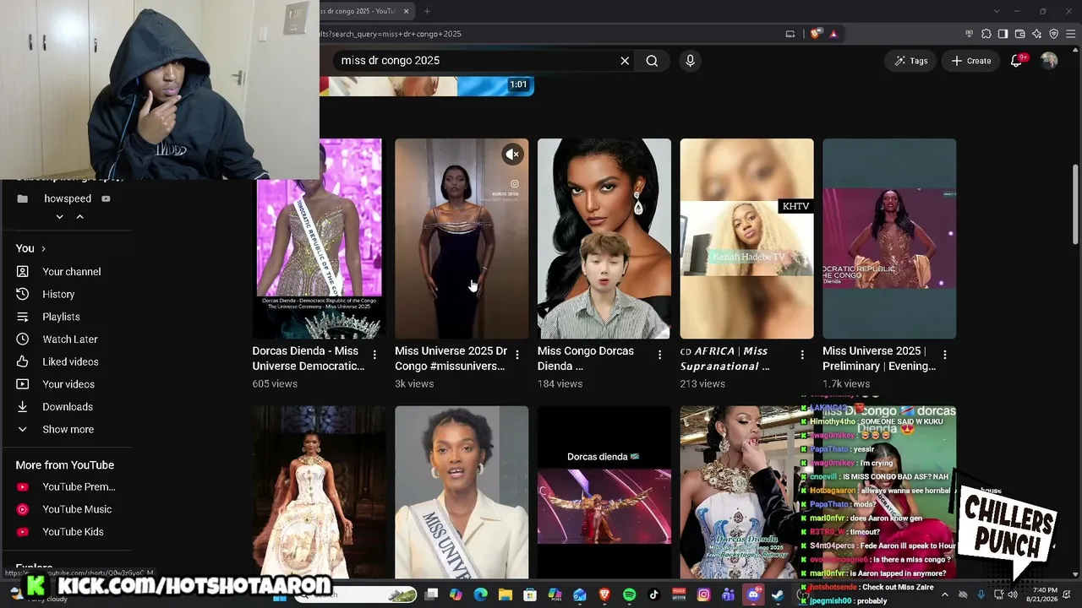Launch Steam from the taskbar

coord(778,595)
